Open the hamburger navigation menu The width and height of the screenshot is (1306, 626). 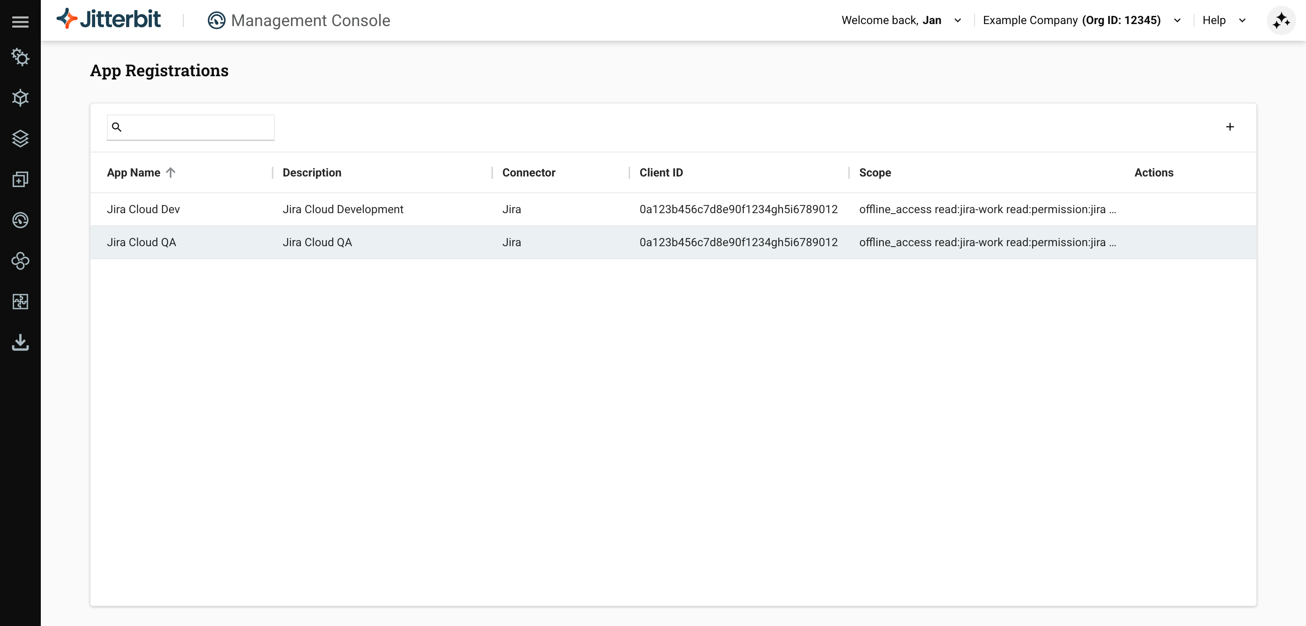tap(20, 21)
